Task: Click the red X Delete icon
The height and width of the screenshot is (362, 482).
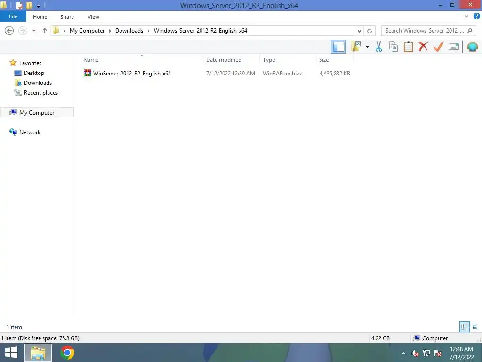Action: [423, 47]
